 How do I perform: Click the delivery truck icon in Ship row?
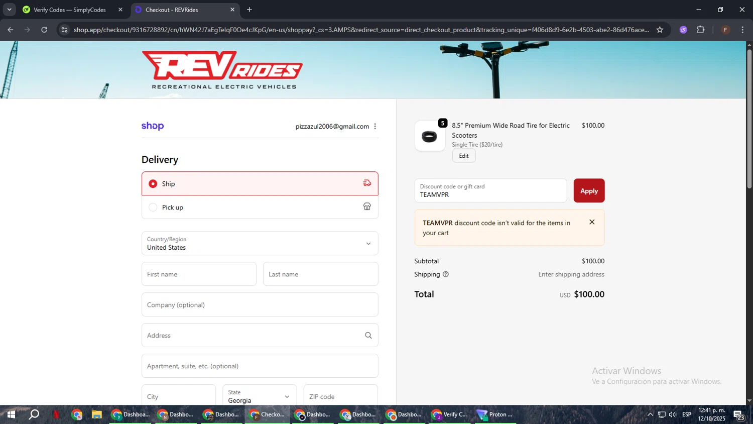point(367,183)
